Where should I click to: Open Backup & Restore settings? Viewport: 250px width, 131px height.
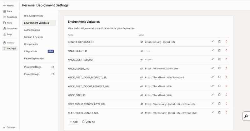pos(39,37)
